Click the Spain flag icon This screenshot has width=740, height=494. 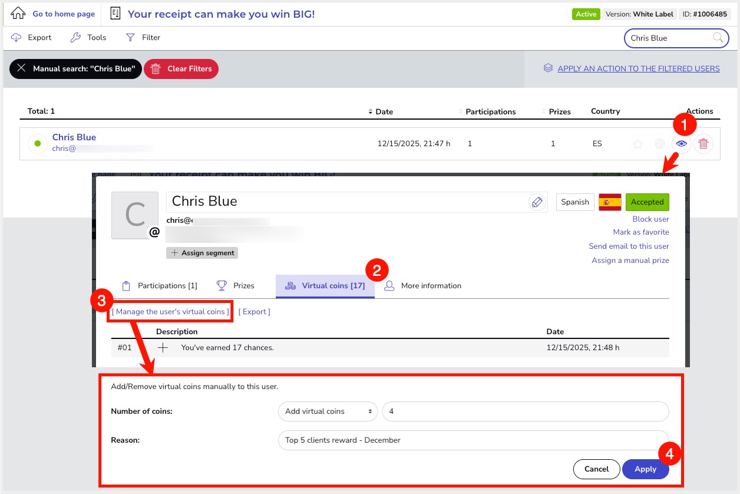coord(610,202)
